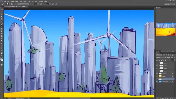Click the background color swatch
Screen dimensions: 176x99
coord(2,61)
